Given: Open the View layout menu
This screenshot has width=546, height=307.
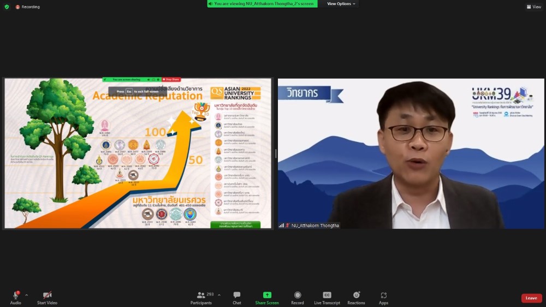Looking at the screenshot, I should tap(534, 7).
